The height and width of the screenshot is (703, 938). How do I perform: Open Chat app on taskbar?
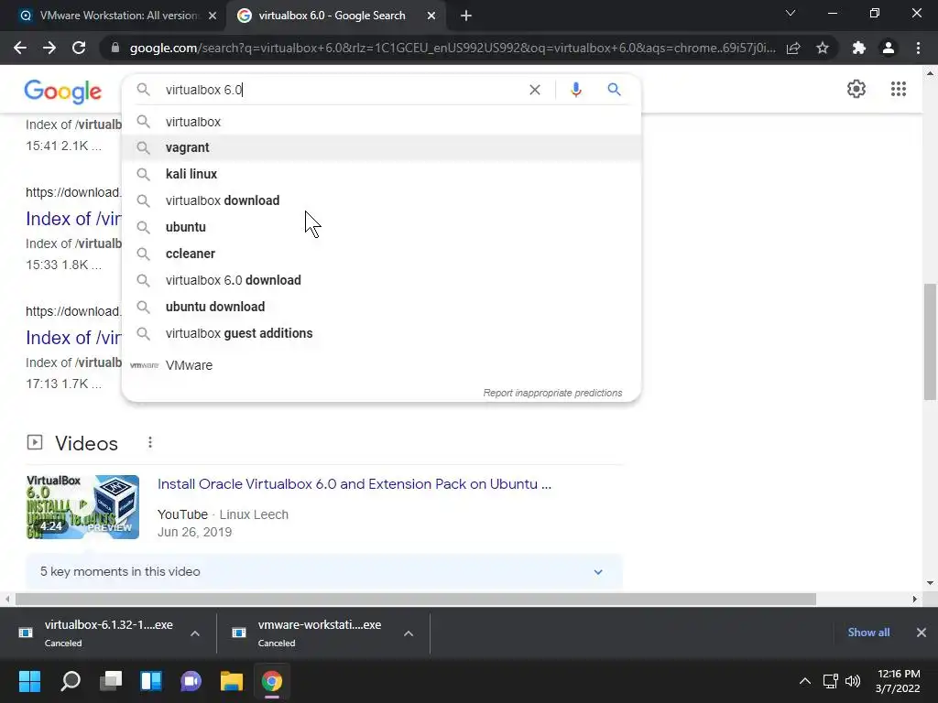[x=191, y=681]
